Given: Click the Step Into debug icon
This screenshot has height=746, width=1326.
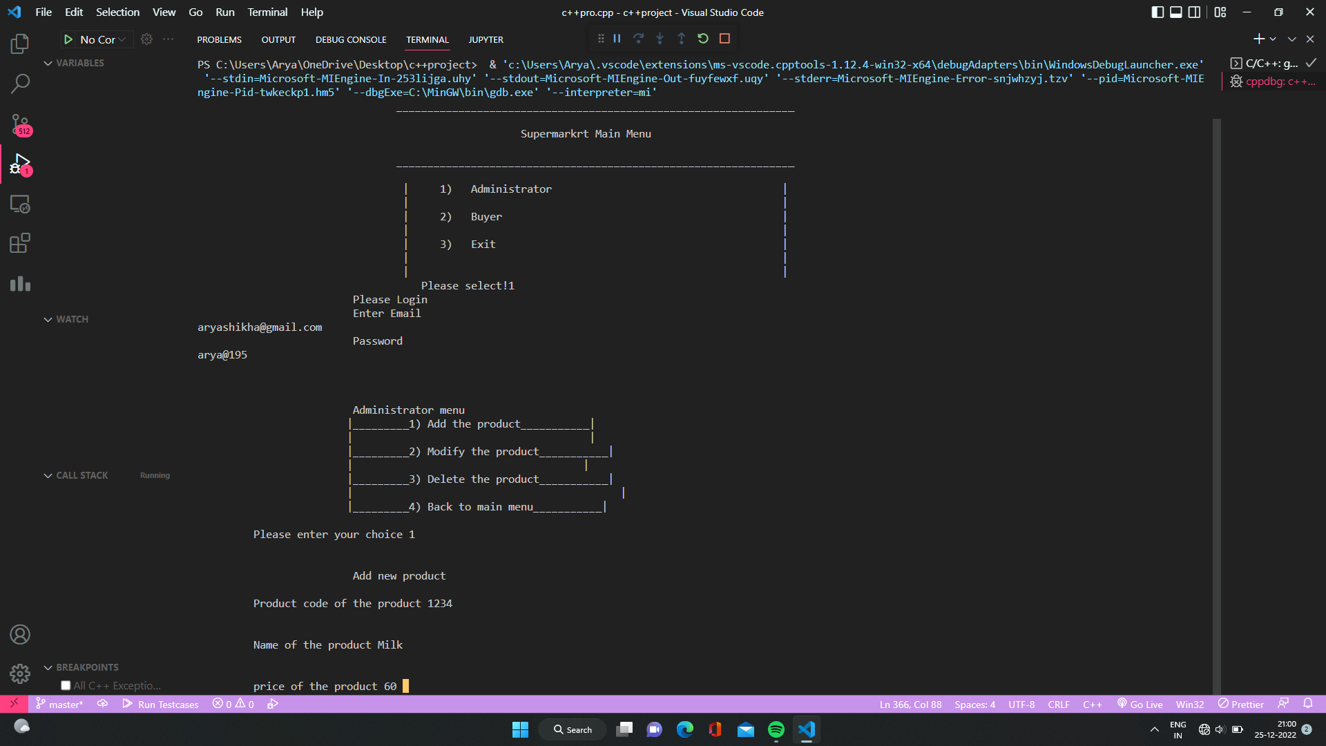Looking at the screenshot, I should [660, 39].
